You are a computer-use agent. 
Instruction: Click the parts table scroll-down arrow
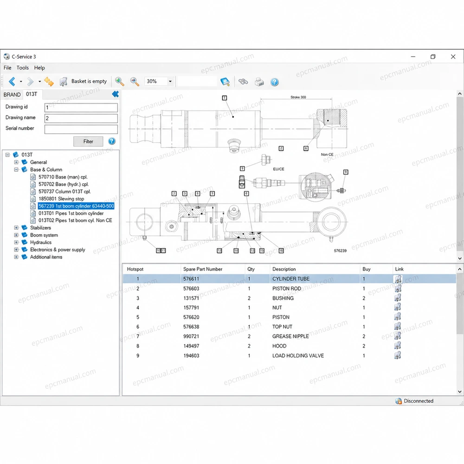point(459,392)
